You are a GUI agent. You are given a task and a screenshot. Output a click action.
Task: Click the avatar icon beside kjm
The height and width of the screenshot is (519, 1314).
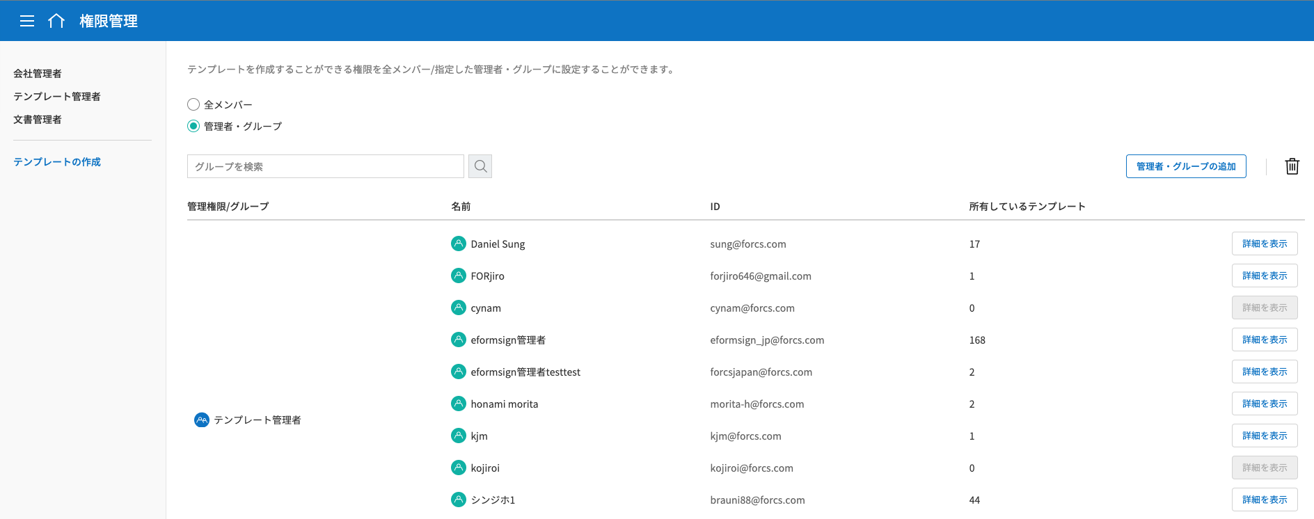tap(459, 436)
